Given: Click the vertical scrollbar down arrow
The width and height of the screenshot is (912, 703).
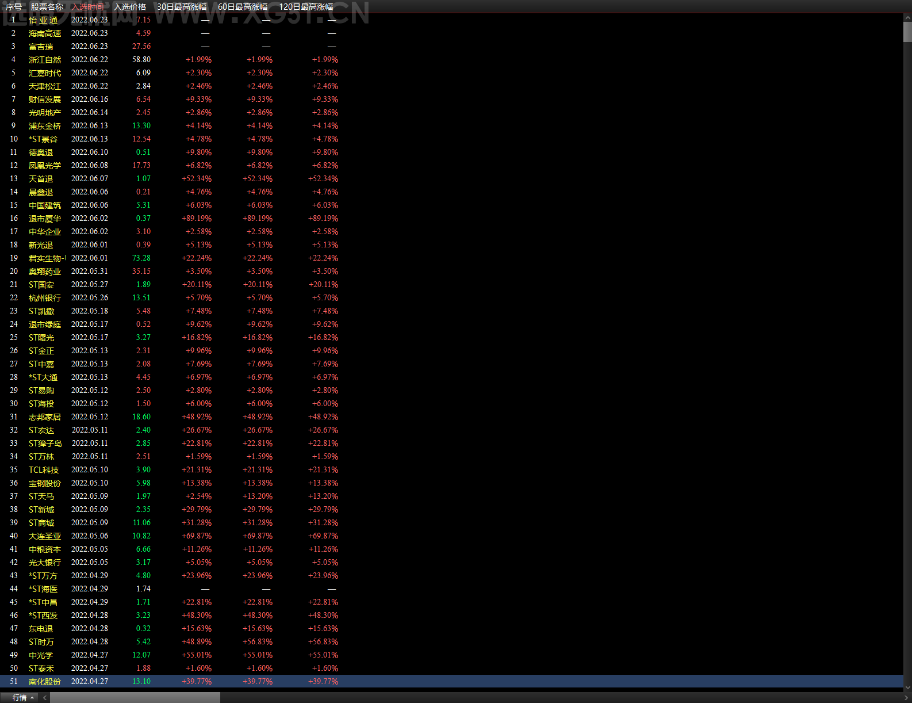Looking at the screenshot, I should (907, 687).
